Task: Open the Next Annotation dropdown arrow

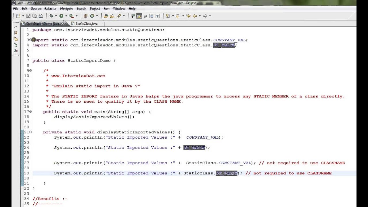Action: [173, 16]
